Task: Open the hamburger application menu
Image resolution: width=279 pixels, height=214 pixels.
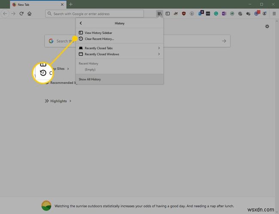Action: pos(274,14)
